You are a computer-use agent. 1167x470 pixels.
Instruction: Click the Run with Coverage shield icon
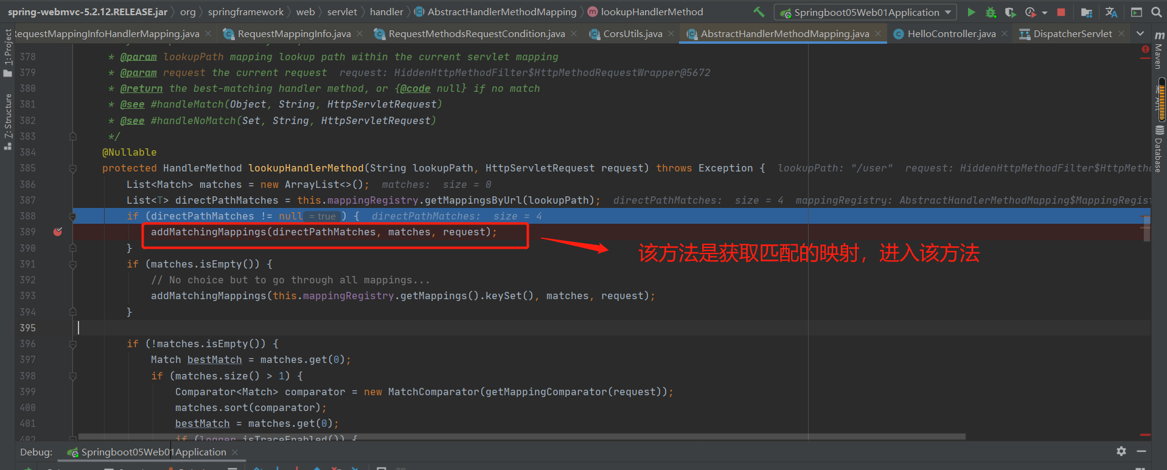1010,12
